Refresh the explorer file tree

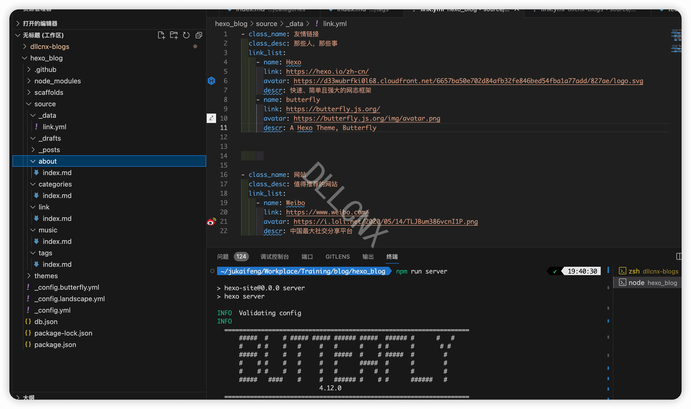point(186,35)
